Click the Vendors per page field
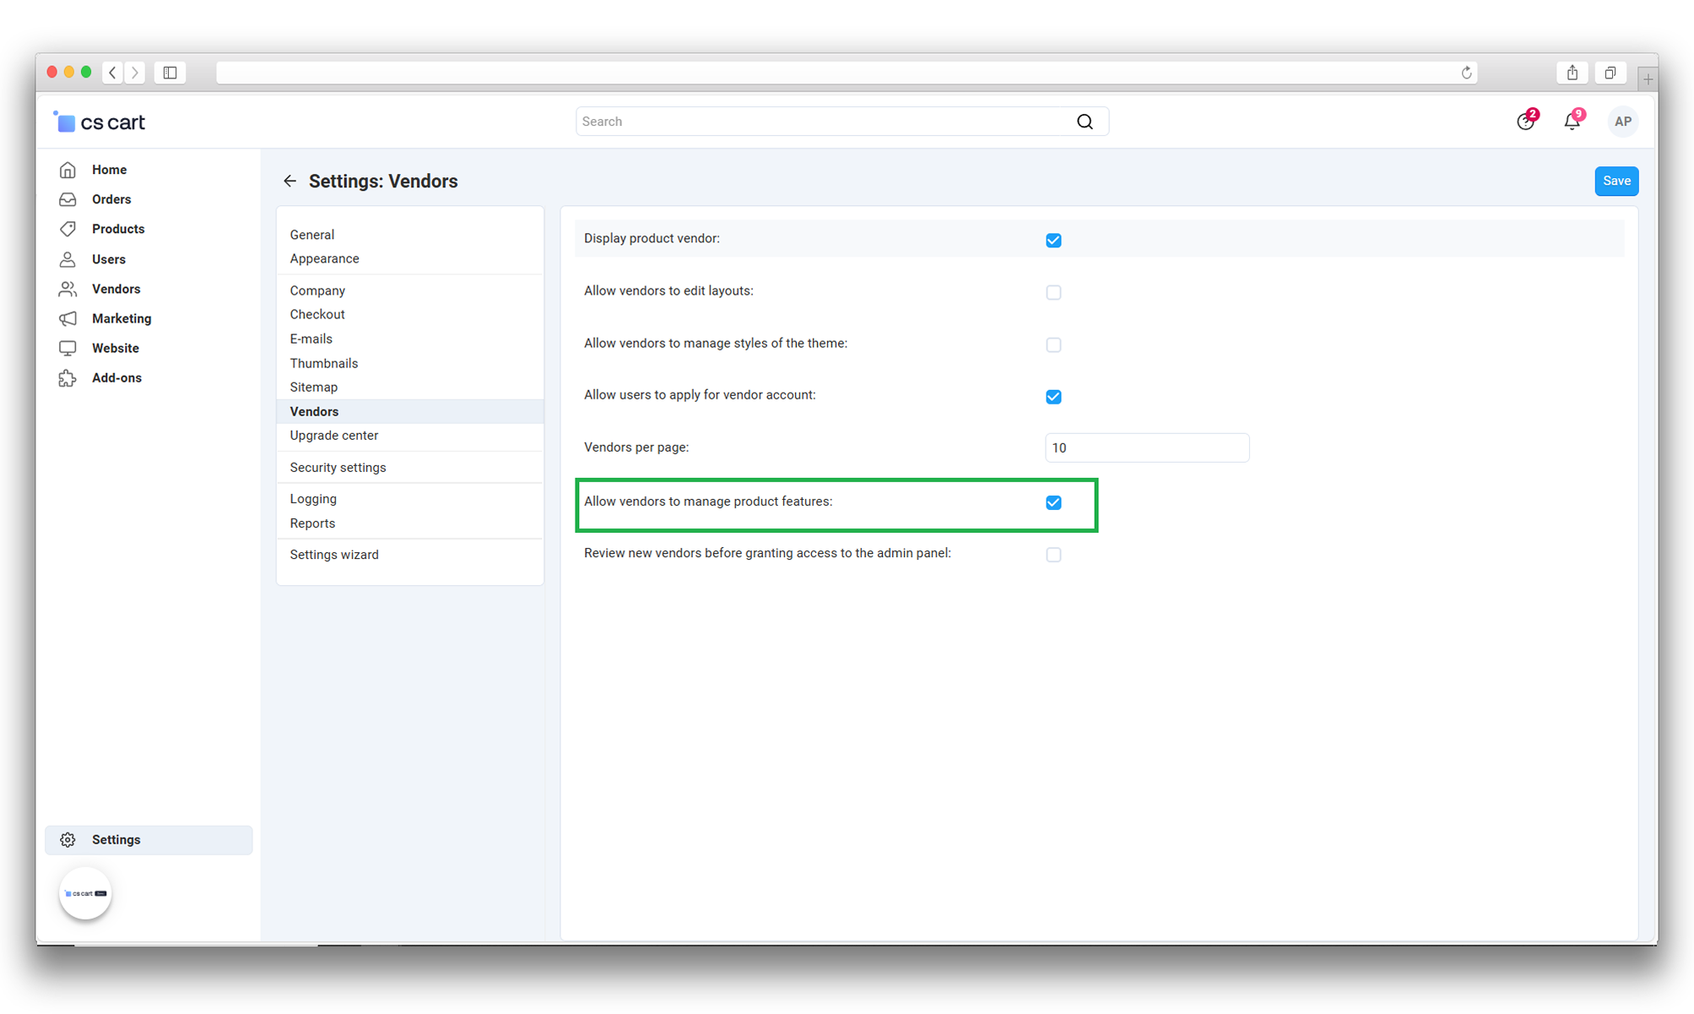1694x1014 pixels. [1146, 447]
